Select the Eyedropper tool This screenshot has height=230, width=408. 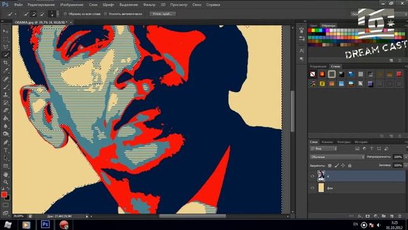coord(6,71)
